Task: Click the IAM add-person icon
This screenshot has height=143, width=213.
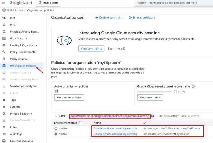Action: [x=4, y=18]
